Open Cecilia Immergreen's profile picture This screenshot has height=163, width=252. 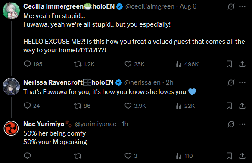[11, 11]
